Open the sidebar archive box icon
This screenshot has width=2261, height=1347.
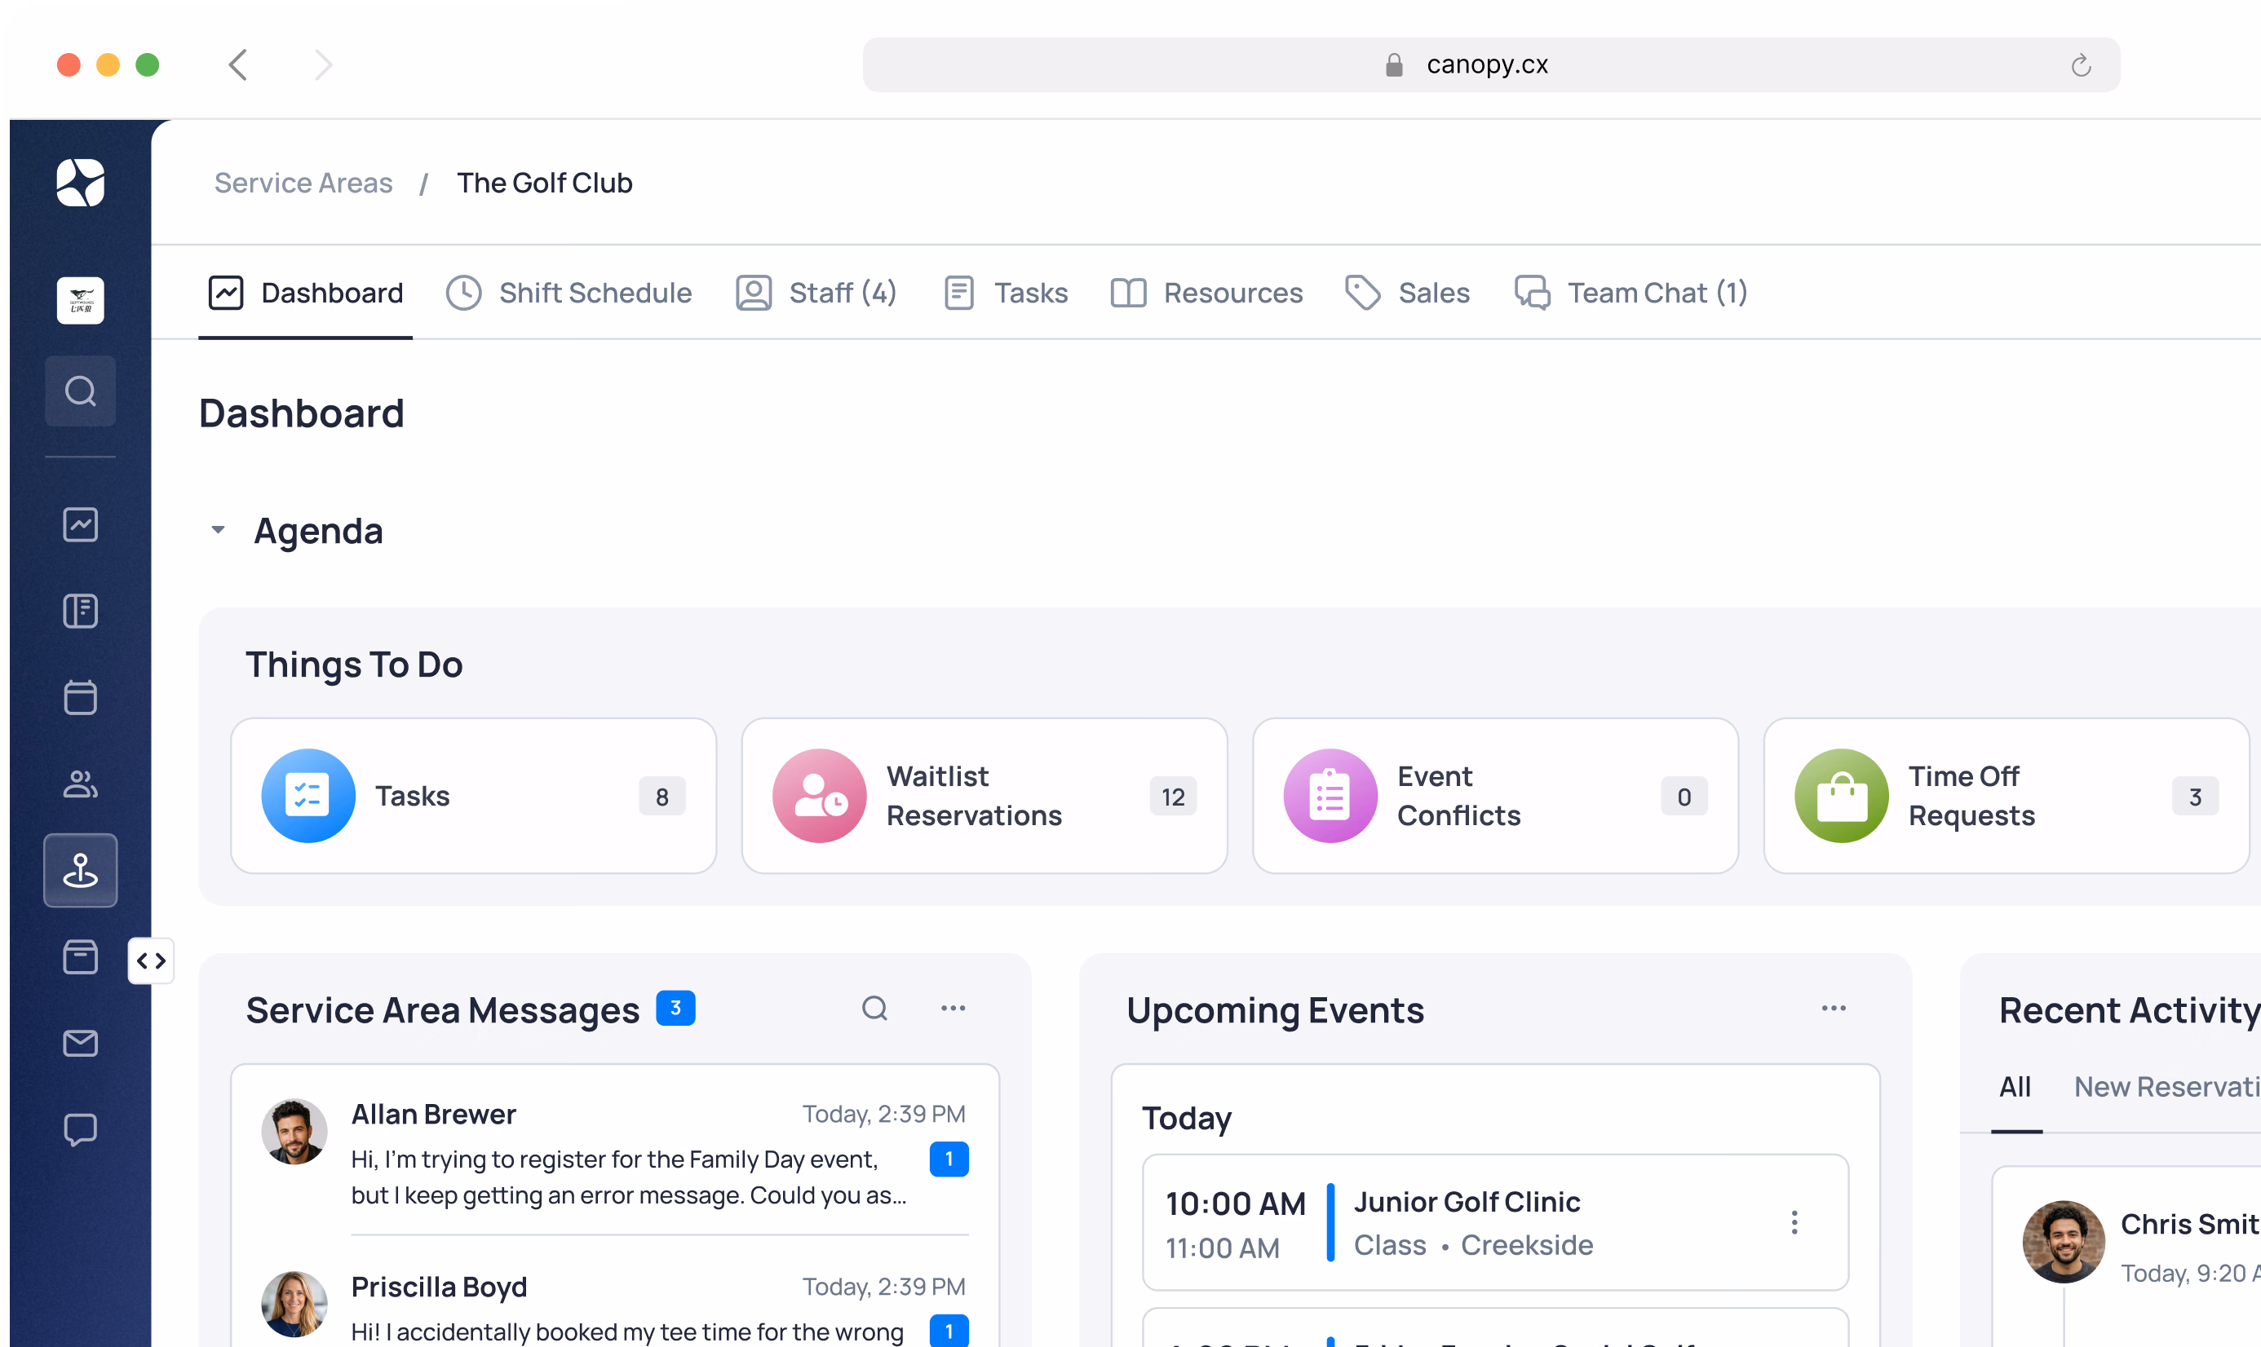81,956
